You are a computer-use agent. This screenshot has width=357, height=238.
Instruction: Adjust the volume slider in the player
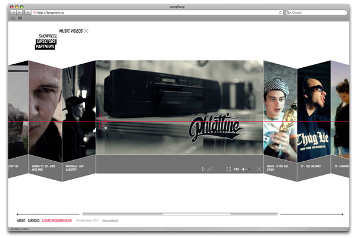pyautogui.click(x=248, y=169)
